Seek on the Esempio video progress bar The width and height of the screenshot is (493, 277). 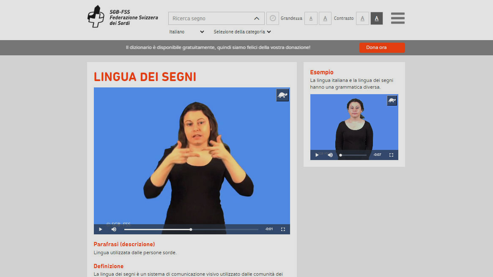pos(353,155)
